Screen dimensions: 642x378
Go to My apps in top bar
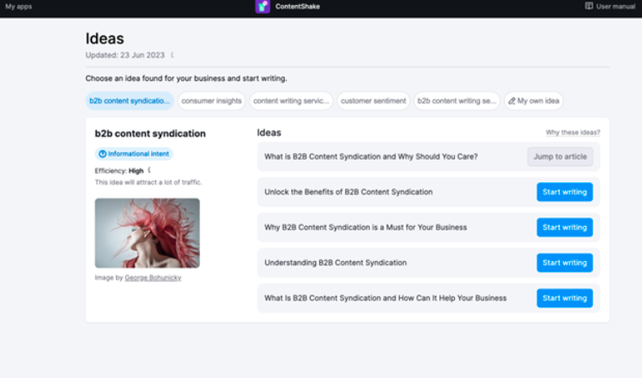[17, 6]
